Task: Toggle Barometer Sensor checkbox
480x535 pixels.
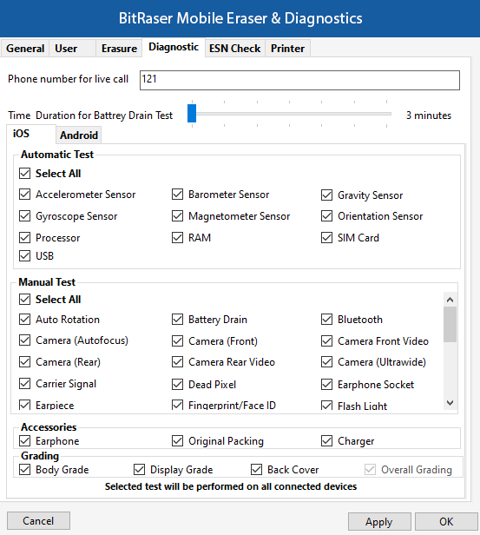Action: 177,195
